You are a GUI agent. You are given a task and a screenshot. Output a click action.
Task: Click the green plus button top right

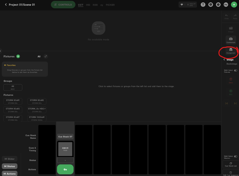tap(234, 5)
